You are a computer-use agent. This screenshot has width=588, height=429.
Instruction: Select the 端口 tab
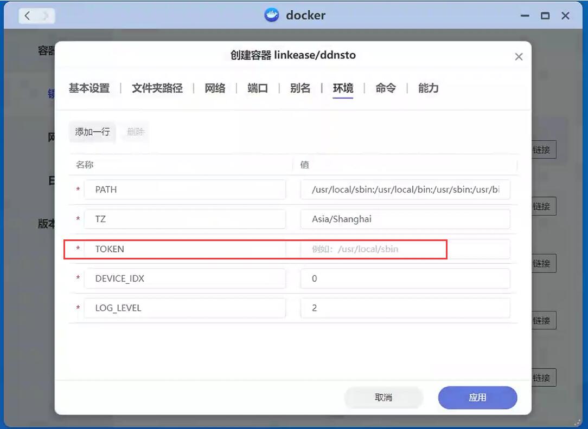[x=258, y=88]
